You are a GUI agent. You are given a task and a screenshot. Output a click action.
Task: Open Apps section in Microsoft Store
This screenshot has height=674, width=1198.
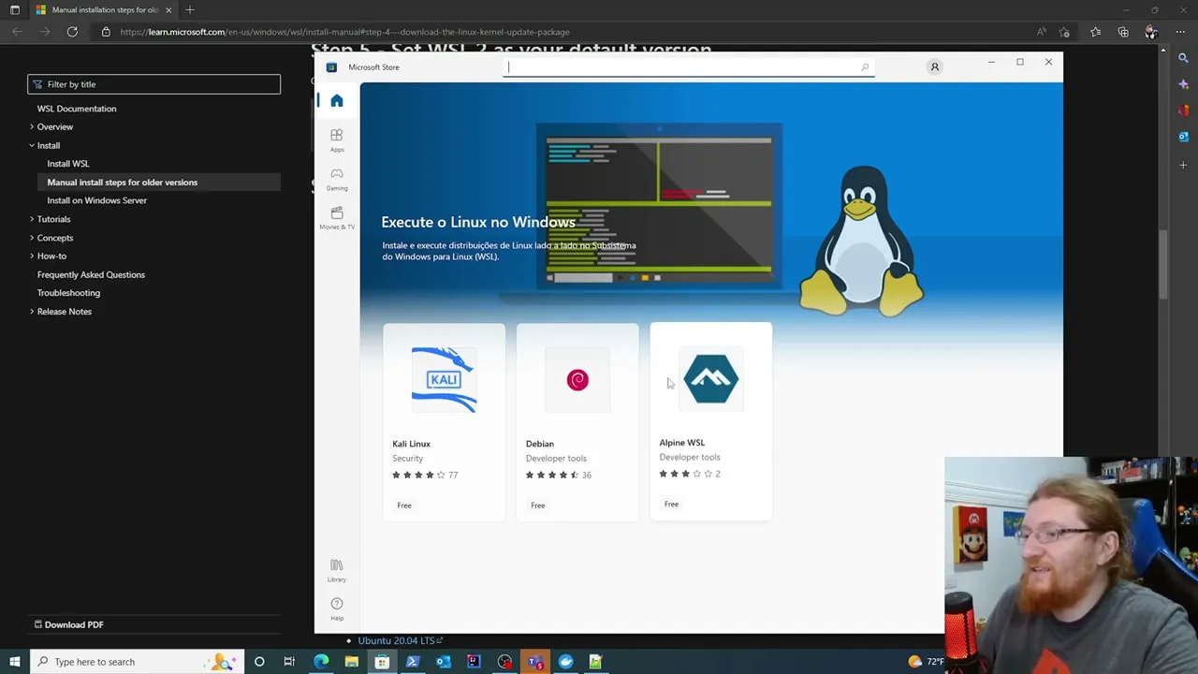[337, 139]
